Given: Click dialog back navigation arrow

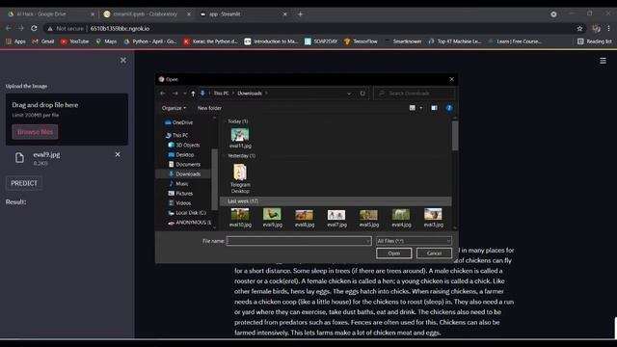Looking at the screenshot, I should (x=163, y=93).
